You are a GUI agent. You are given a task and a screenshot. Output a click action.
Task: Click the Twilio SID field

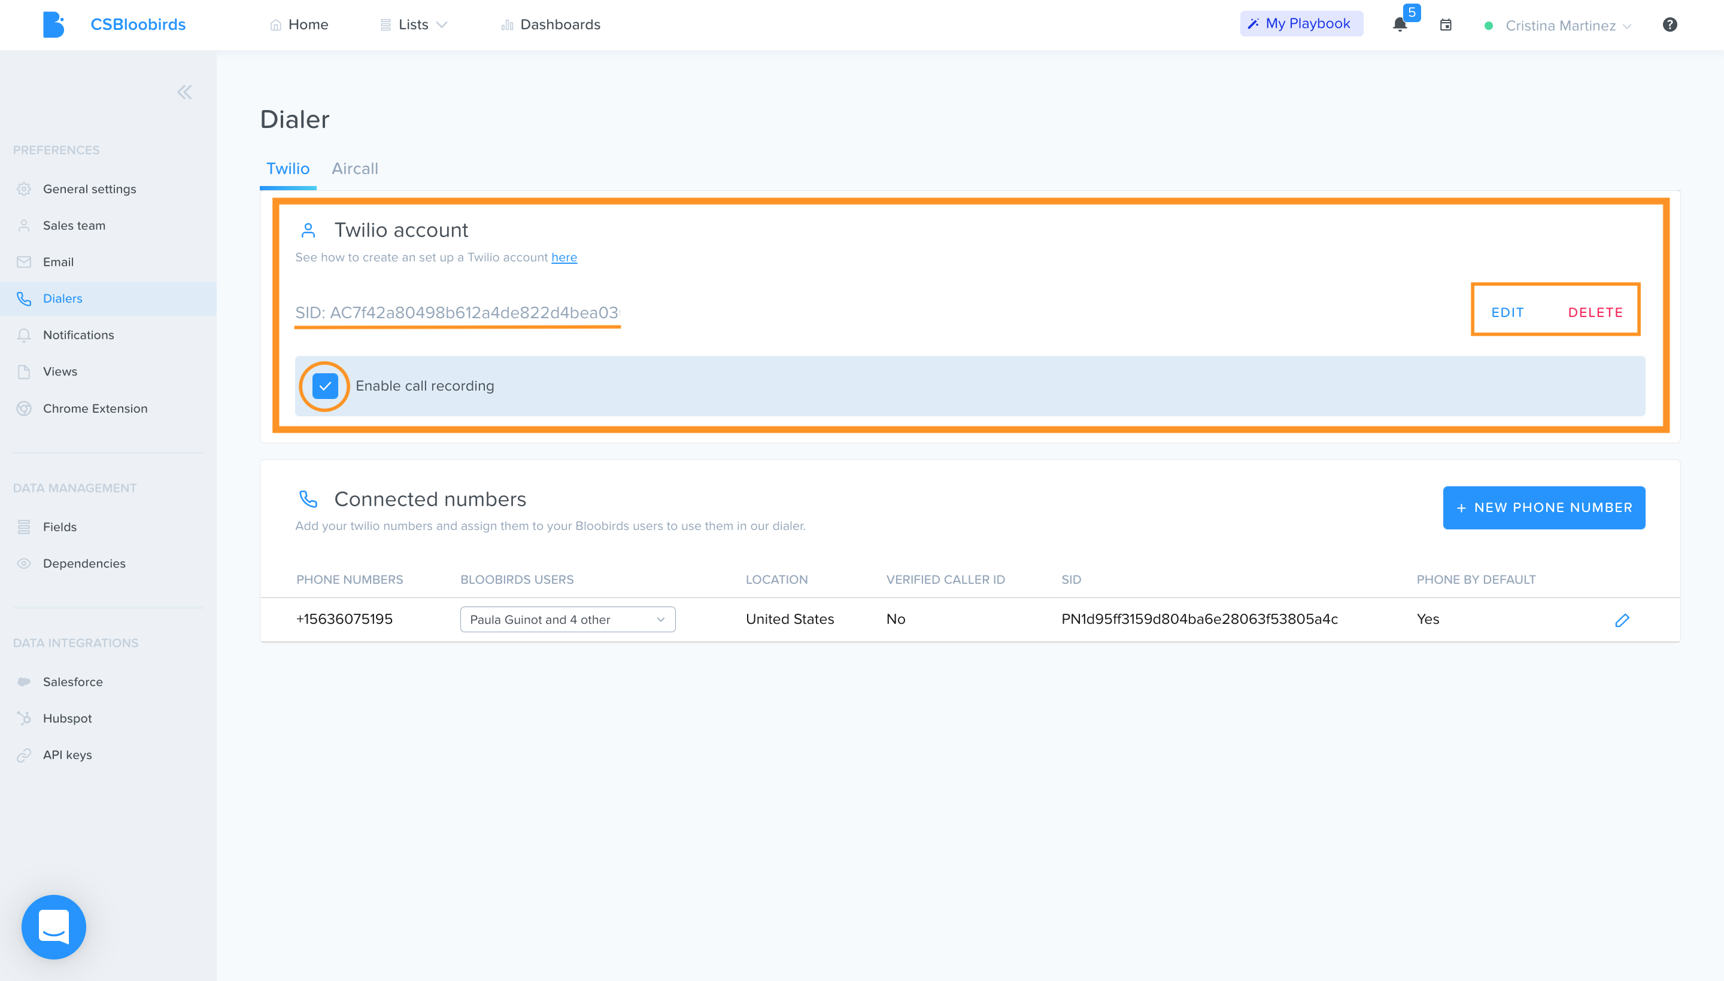tap(457, 313)
